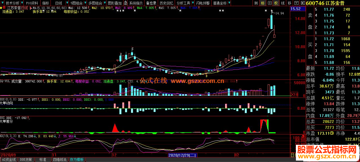Screen dimensions: 360x162
Task: Switch to AI资金线 template tab
Action: click(9, 159)
